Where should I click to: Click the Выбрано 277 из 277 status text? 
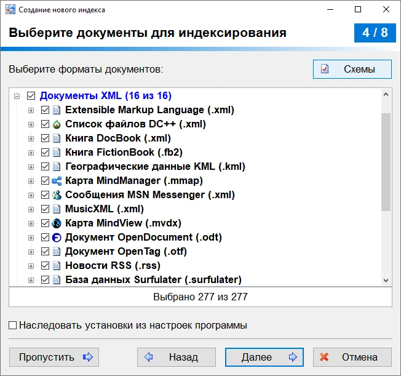click(x=200, y=297)
